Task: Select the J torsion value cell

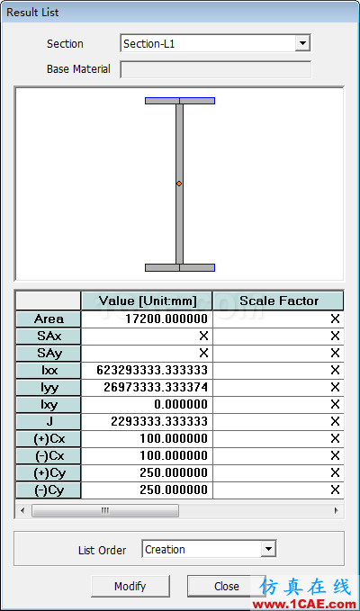Action: pyautogui.click(x=147, y=422)
